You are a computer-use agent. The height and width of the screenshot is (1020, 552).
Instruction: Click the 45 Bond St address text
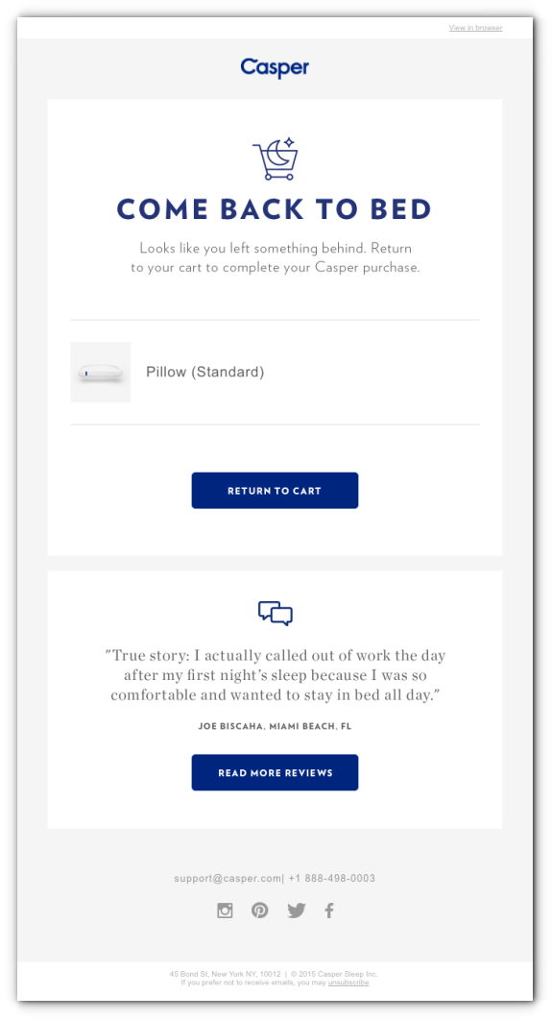point(225,974)
